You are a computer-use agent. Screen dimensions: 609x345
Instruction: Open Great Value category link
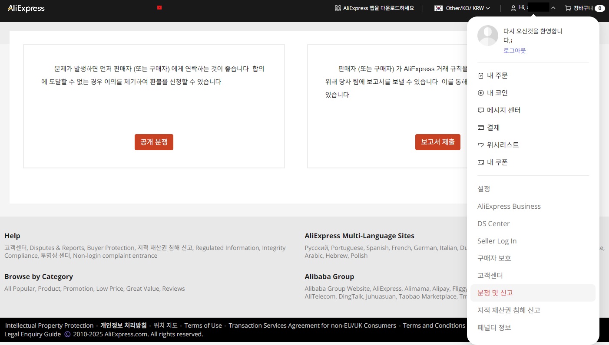(x=143, y=289)
